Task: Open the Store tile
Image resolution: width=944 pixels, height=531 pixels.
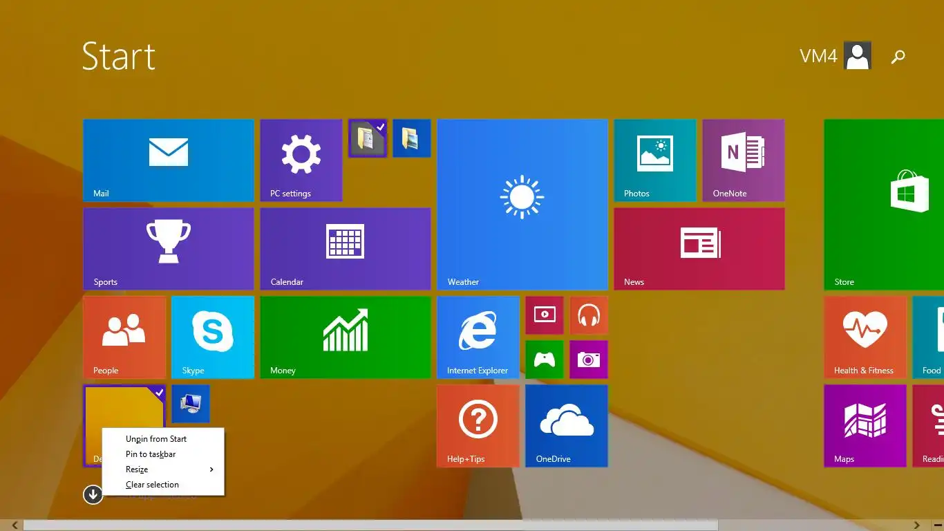Action: [884, 205]
